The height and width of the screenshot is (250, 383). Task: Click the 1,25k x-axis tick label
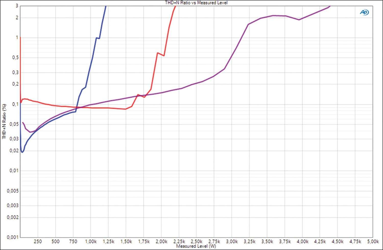click(108, 241)
